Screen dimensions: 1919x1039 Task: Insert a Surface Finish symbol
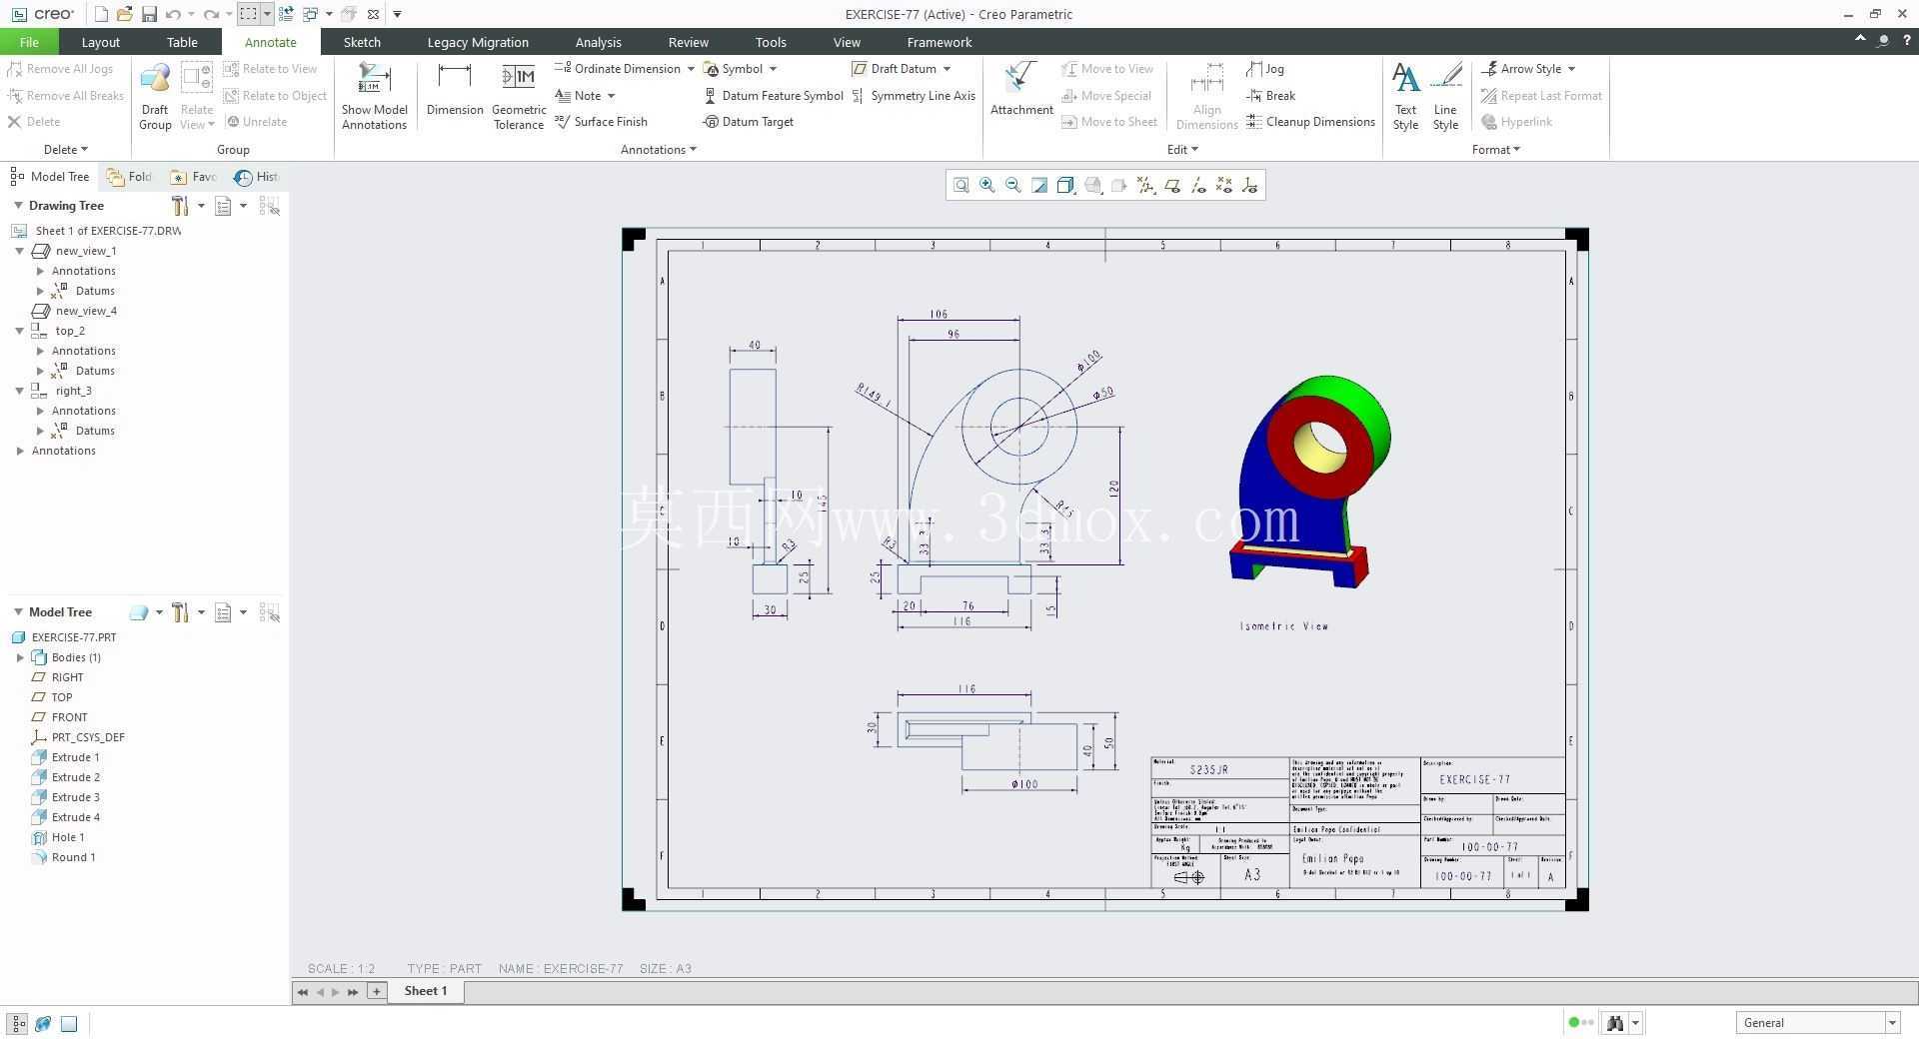coord(601,122)
